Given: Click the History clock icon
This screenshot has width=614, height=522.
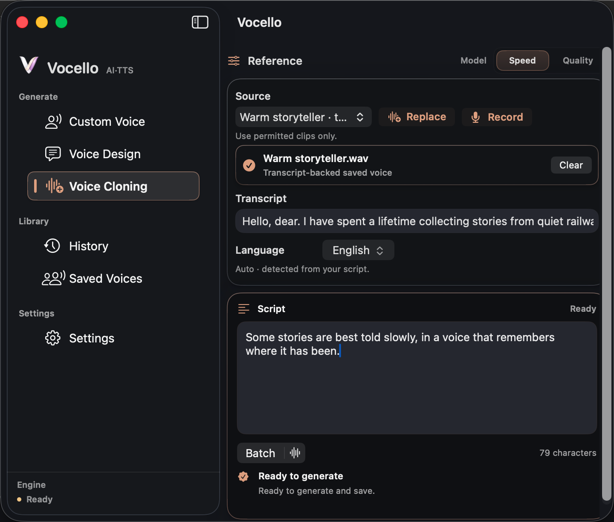Looking at the screenshot, I should [x=52, y=246].
